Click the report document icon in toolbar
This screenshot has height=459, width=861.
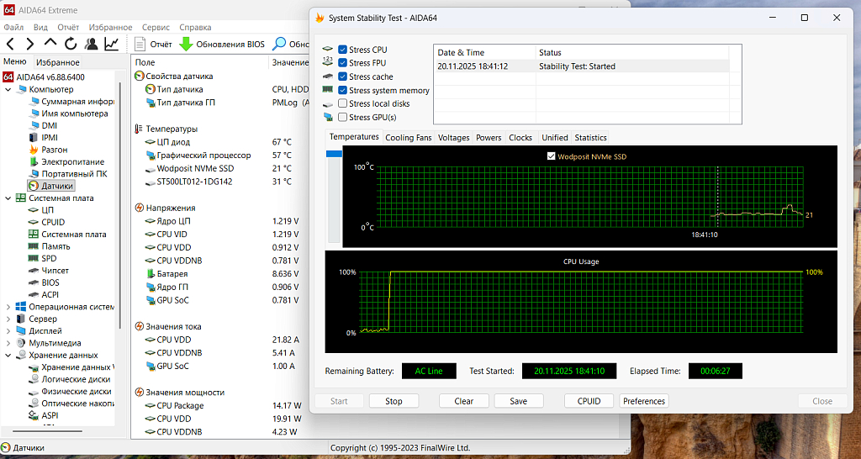(x=140, y=44)
